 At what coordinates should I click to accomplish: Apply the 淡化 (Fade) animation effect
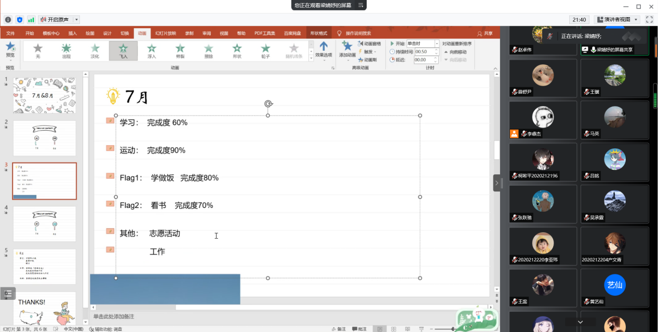point(95,50)
